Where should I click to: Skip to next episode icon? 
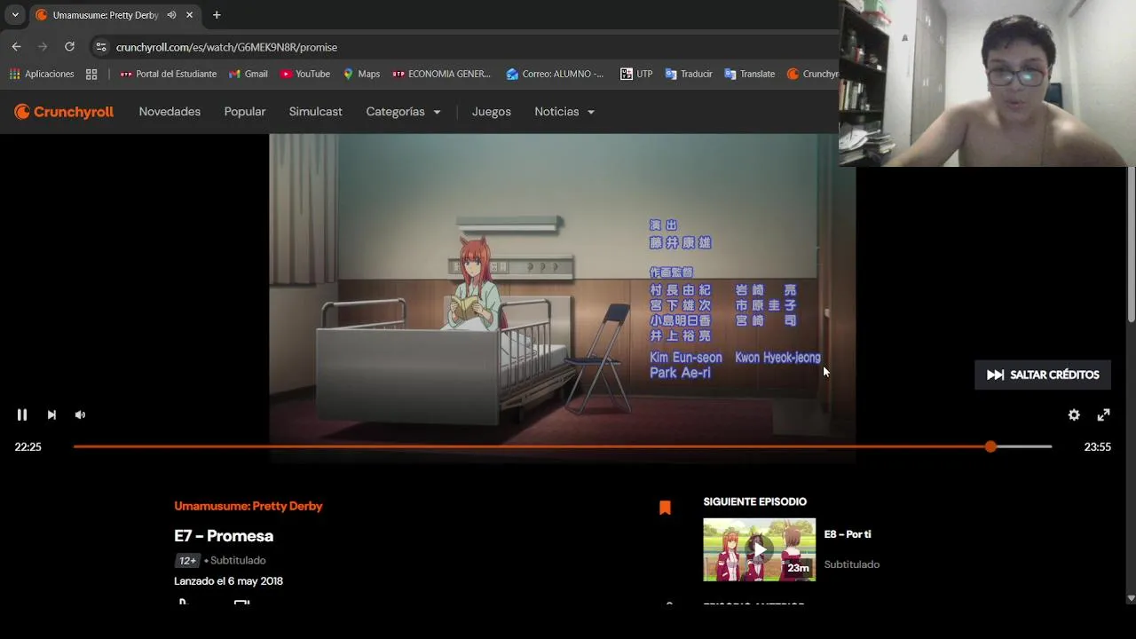pos(51,414)
